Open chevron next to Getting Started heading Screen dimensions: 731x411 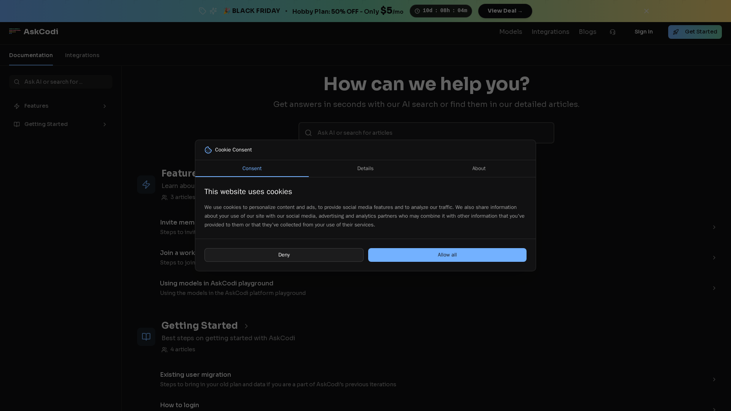[246, 326]
